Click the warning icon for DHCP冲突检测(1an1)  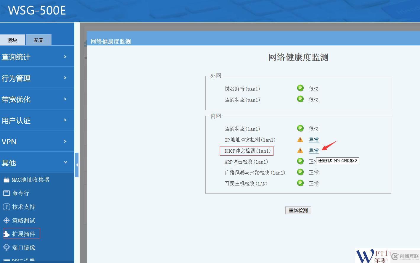(x=300, y=150)
